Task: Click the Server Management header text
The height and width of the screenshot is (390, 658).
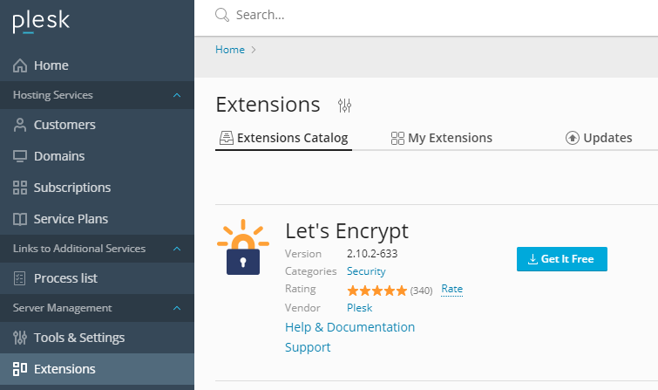Action: (x=62, y=308)
